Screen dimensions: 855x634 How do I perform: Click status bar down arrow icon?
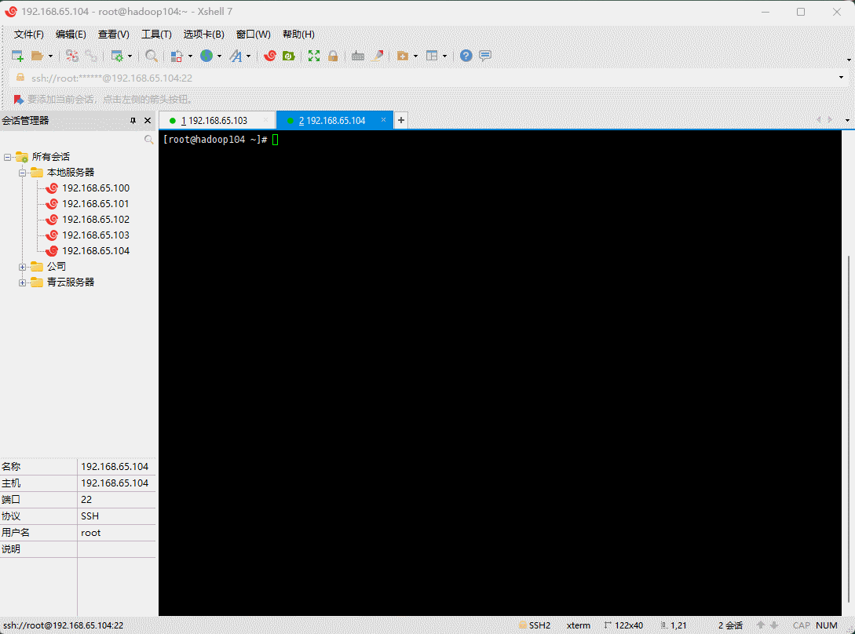pyautogui.click(x=774, y=625)
